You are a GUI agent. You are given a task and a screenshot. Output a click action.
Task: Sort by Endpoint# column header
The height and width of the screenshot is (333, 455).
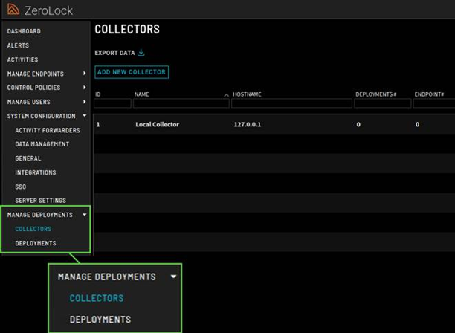(x=429, y=94)
